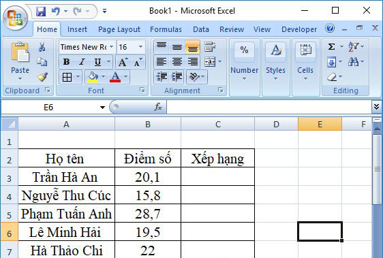Toggle bottom vertical alignment
This screenshot has width=383, height=258.
tap(193, 47)
